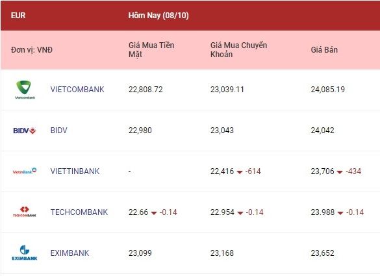Click Vietcombank selling price 24,085.19
Image resolution: width=380 pixels, height=276 pixels.
pyautogui.click(x=327, y=90)
